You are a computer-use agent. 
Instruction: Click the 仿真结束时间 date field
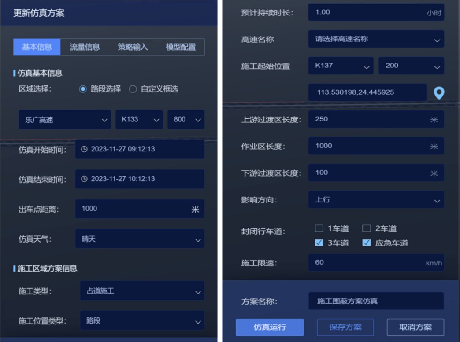(x=140, y=179)
